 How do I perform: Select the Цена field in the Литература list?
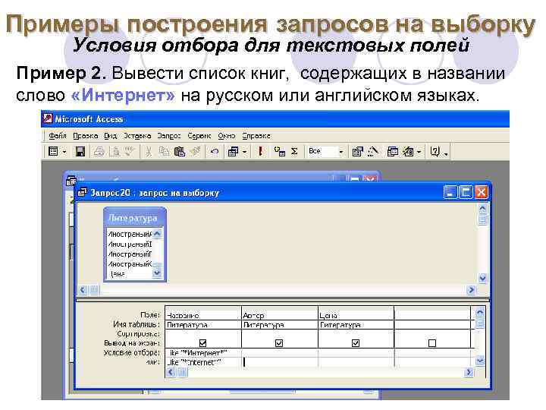[118, 274]
